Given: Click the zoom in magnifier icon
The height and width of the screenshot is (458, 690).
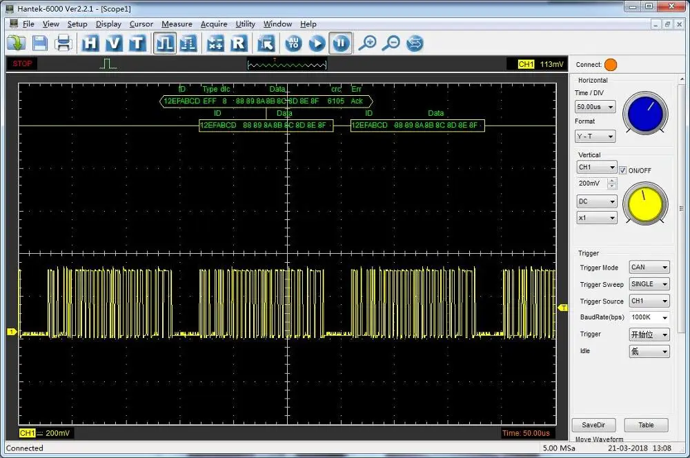Looking at the screenshot, I should (368, 43).
